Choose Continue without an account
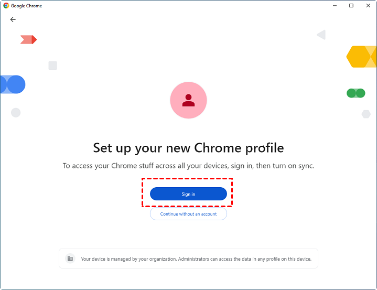The width and height of the screenshot is (377, 290). pos(188,214)
